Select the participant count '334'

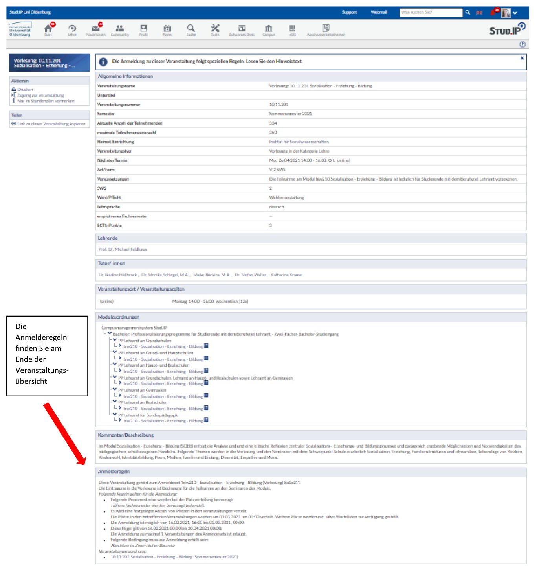click(x=273, y=123)
